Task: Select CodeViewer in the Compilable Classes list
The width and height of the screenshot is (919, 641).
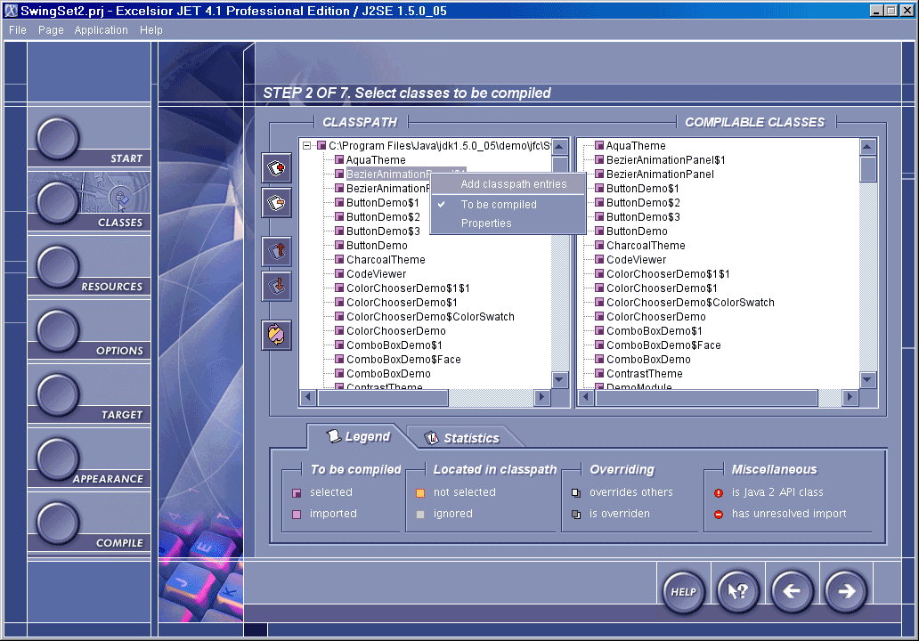Action: click(636, 260)
